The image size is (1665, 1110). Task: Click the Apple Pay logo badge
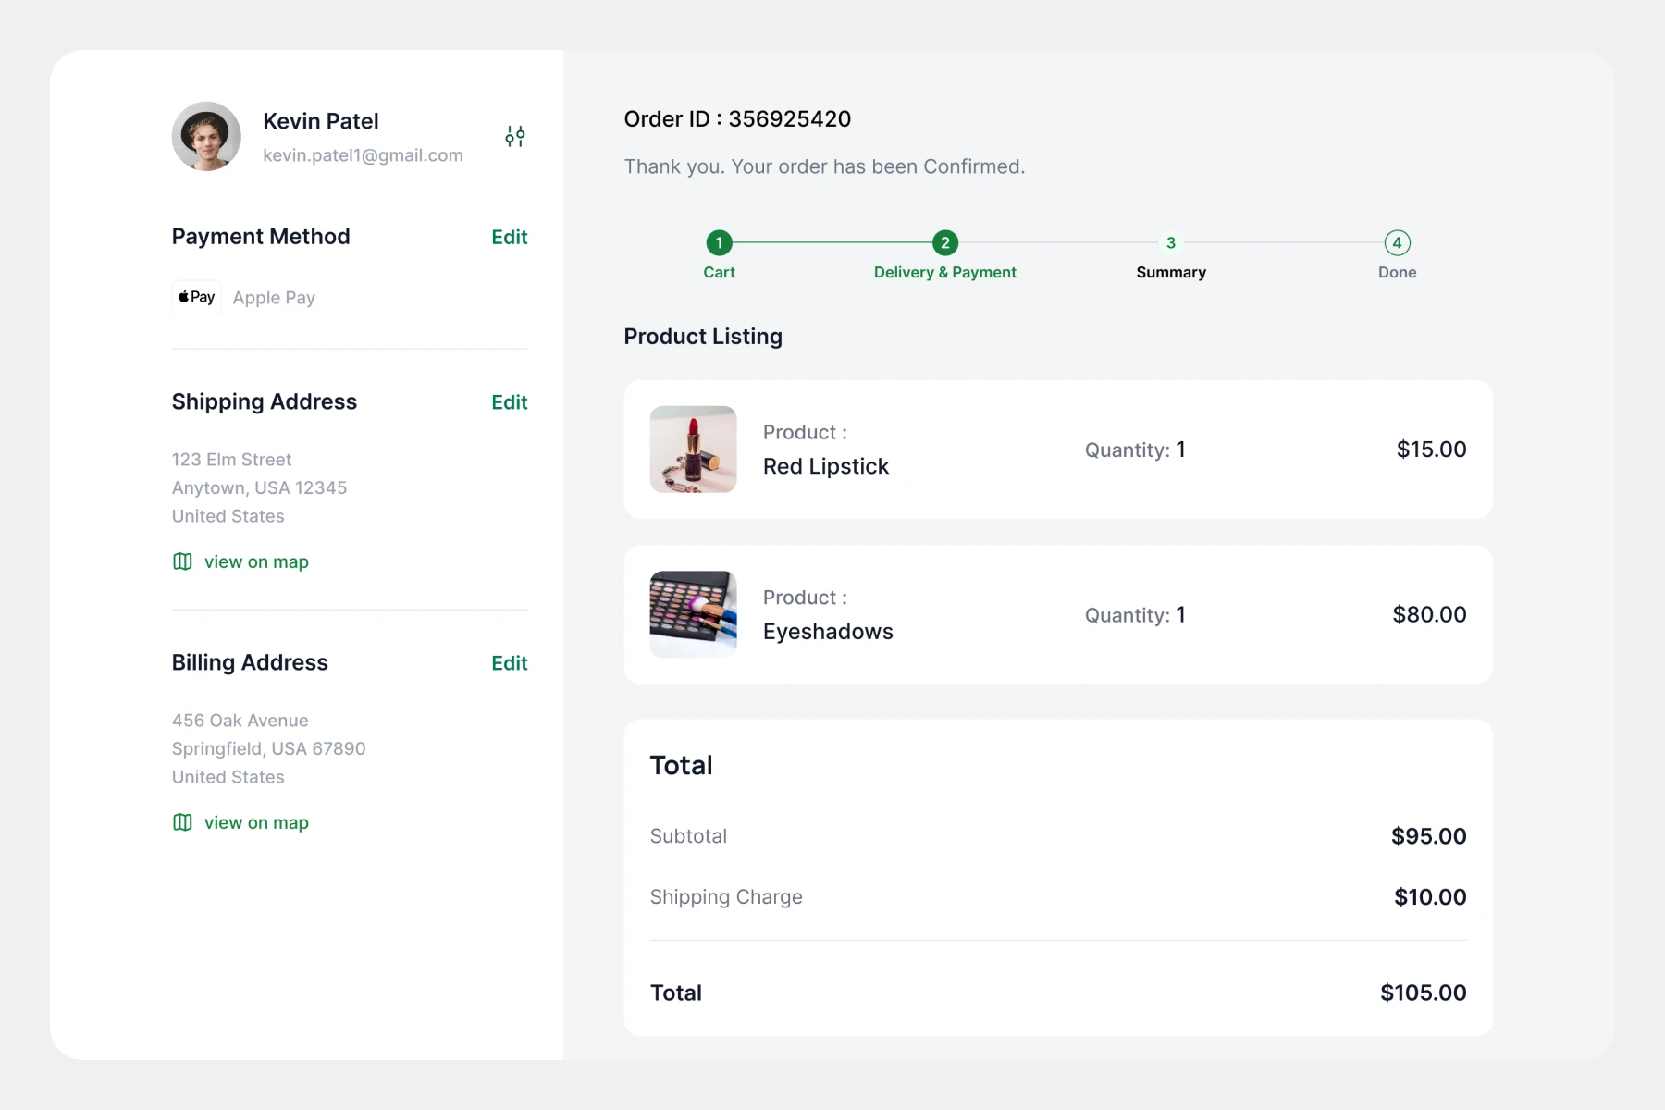197,297
